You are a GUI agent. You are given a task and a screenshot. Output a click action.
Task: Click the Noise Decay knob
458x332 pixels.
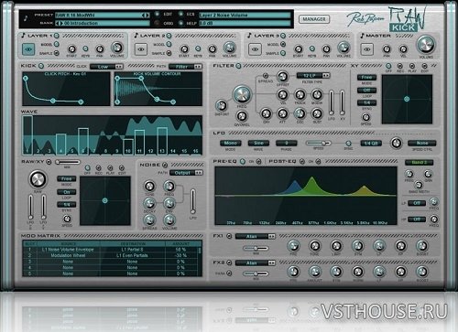coord(149,203)
